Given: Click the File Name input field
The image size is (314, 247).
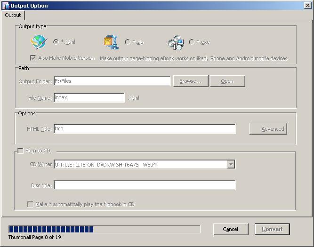Looking at the screenshot, I should tap(89, 98).
